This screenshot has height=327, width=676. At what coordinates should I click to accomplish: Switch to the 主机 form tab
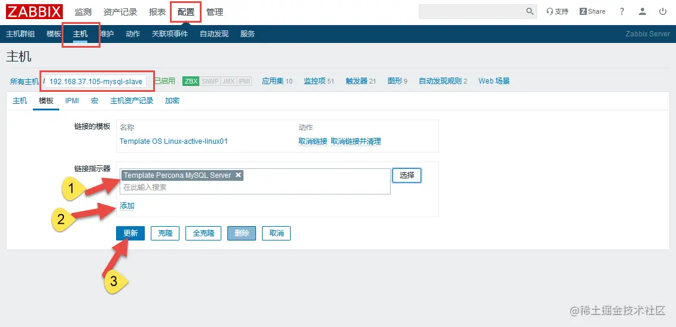[20, 101]
